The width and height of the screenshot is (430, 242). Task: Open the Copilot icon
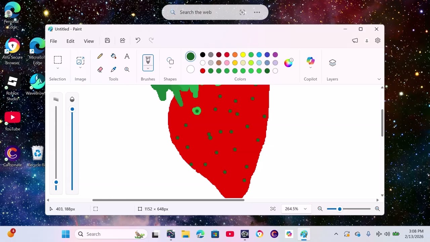pos(310,61)
